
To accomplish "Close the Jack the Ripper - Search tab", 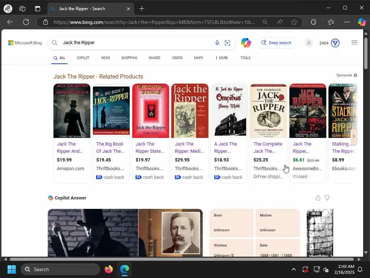I will pyautogui.click(x=128, y=9).
